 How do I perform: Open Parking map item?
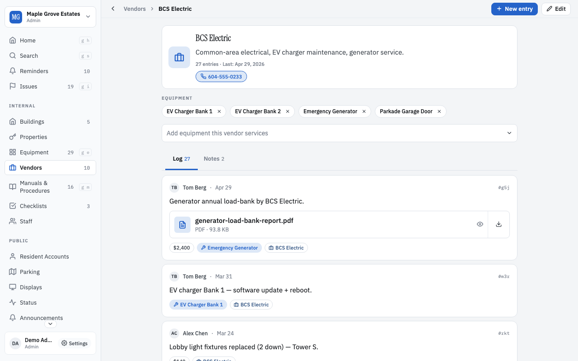(x=50, y=272)
